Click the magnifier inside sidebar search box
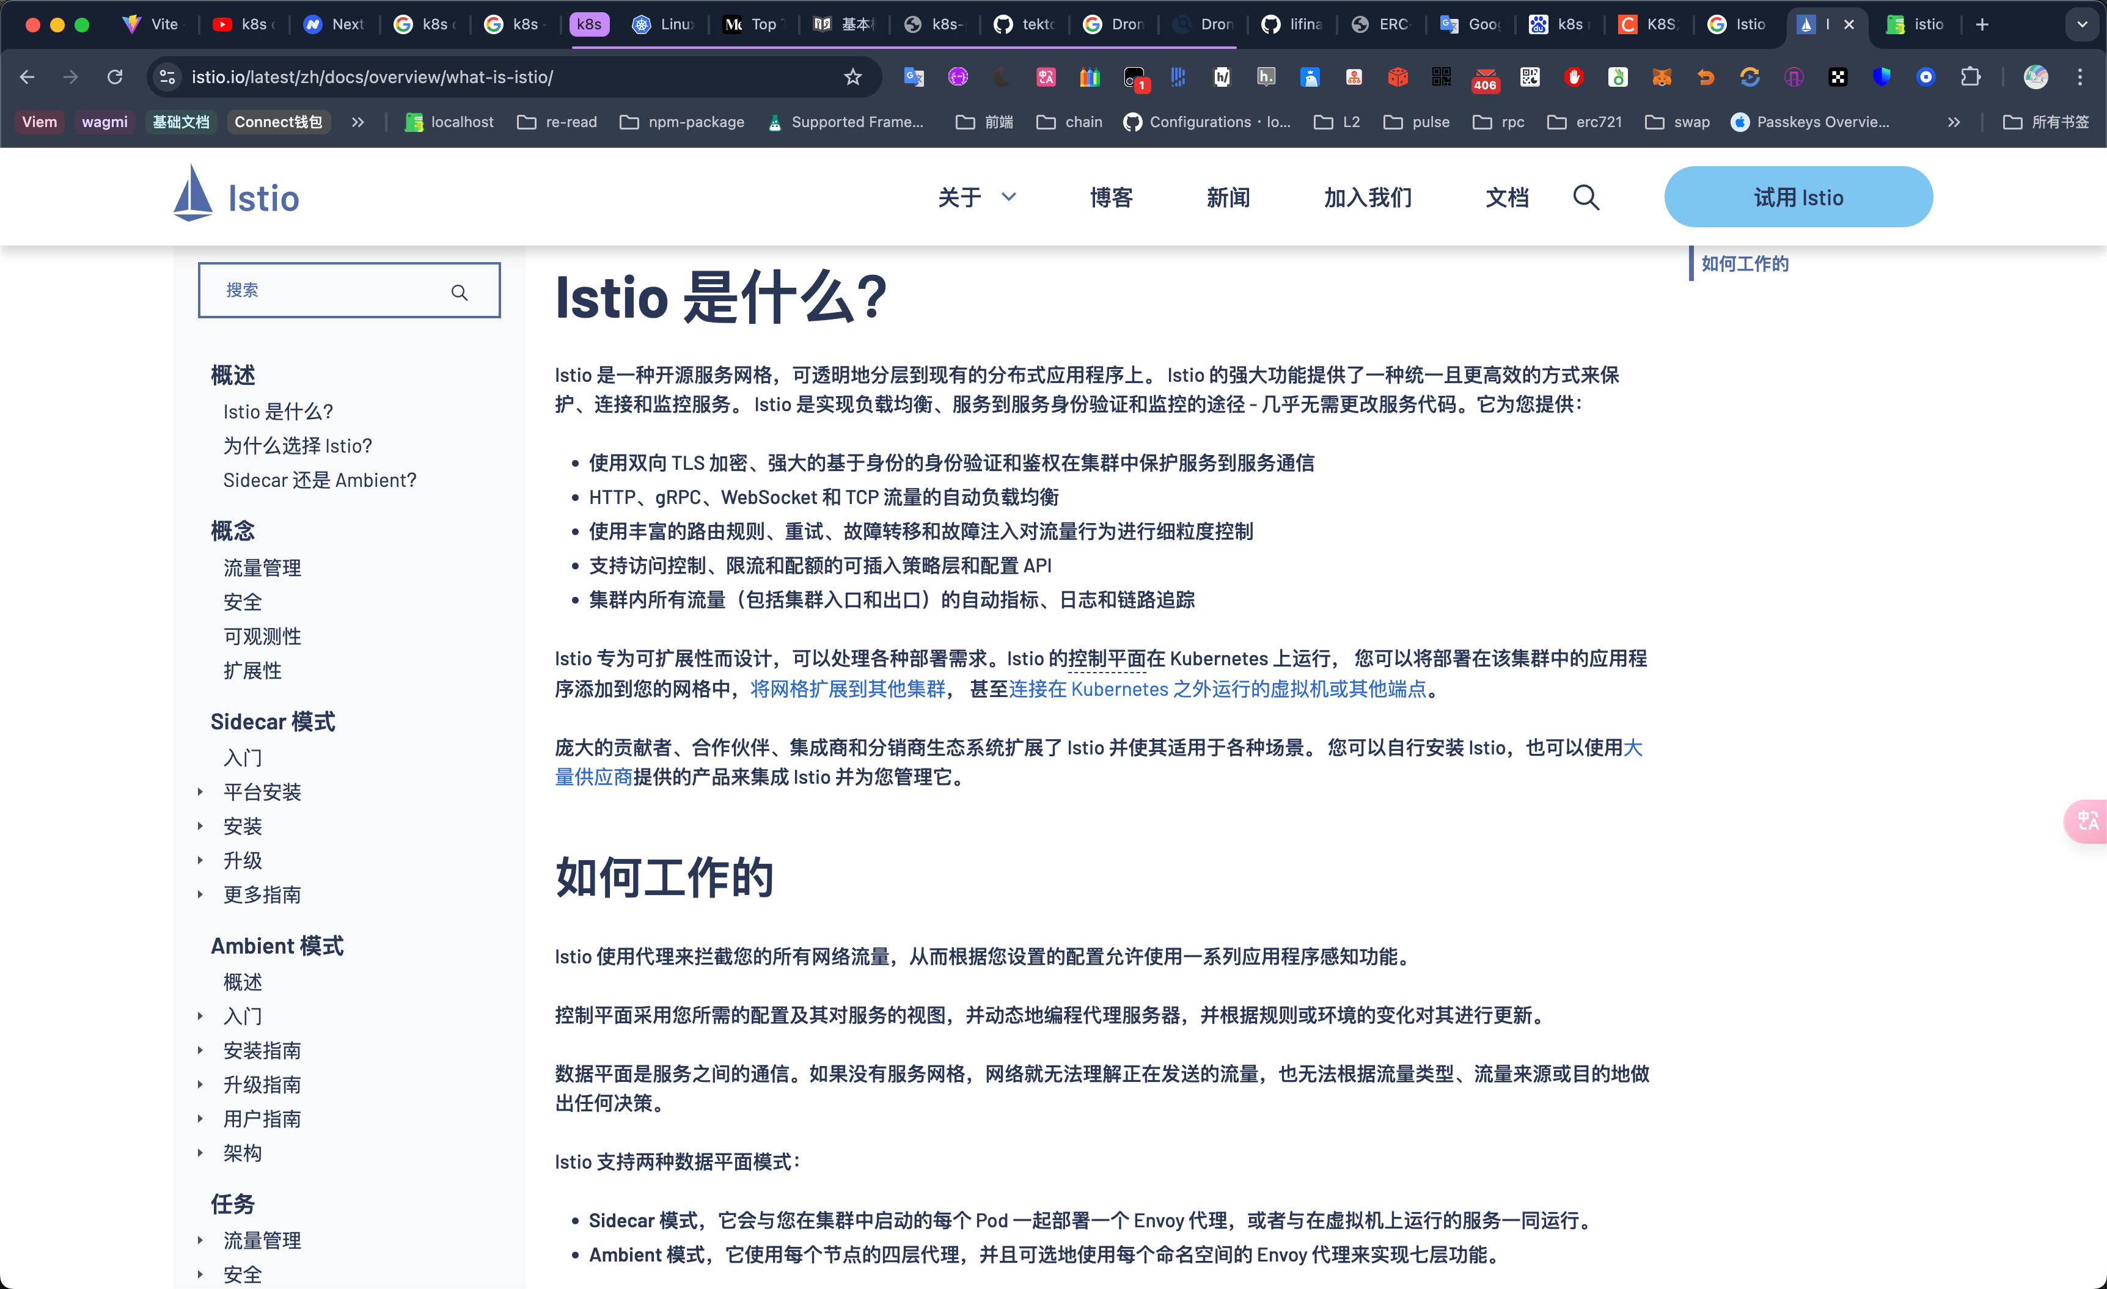 459,293
